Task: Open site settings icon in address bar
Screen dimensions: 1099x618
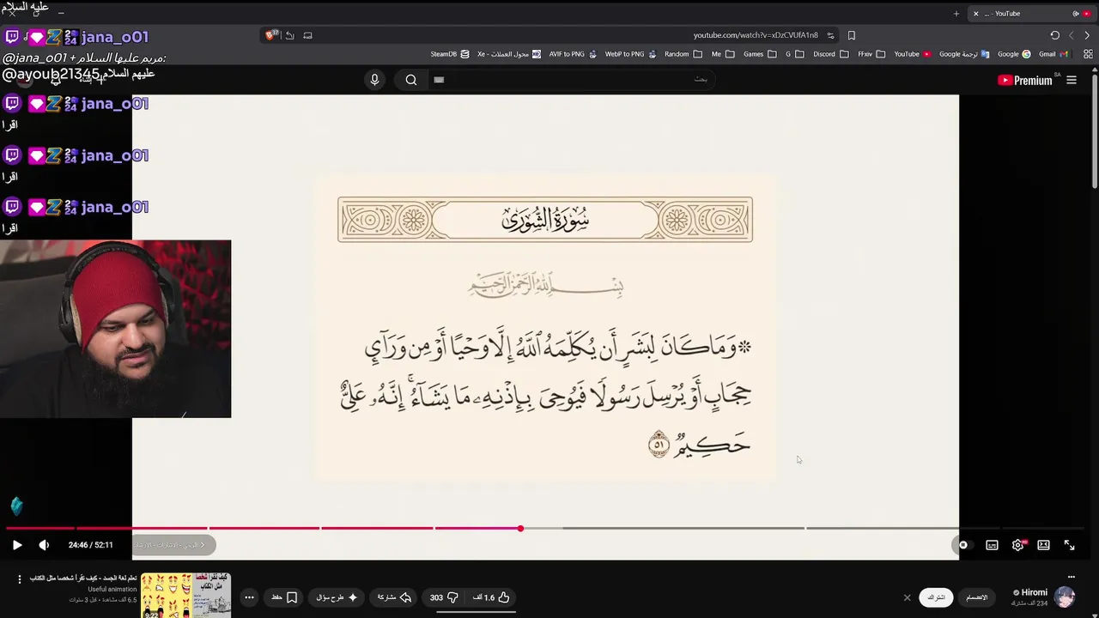Action: pos(830,35)
